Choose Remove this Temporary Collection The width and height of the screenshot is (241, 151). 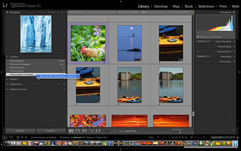[58, 76]
